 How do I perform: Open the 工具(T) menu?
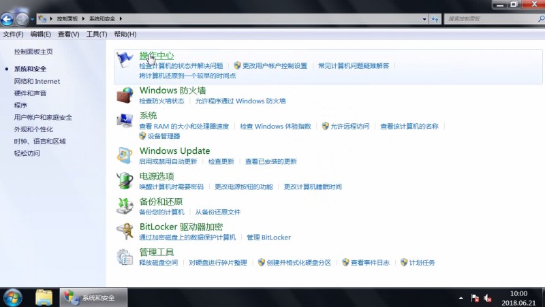point(97,34)
